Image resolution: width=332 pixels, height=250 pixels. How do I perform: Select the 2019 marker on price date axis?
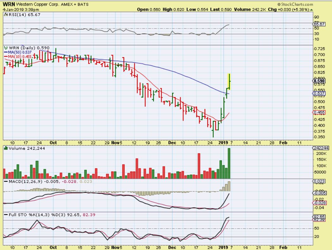[x=223, y=143]
